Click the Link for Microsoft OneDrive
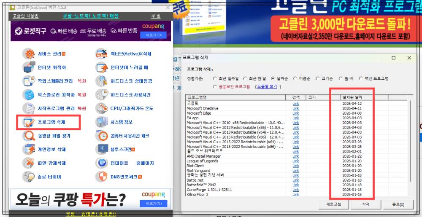The width and height of the screenshot is (422, 217). (295, 109)
